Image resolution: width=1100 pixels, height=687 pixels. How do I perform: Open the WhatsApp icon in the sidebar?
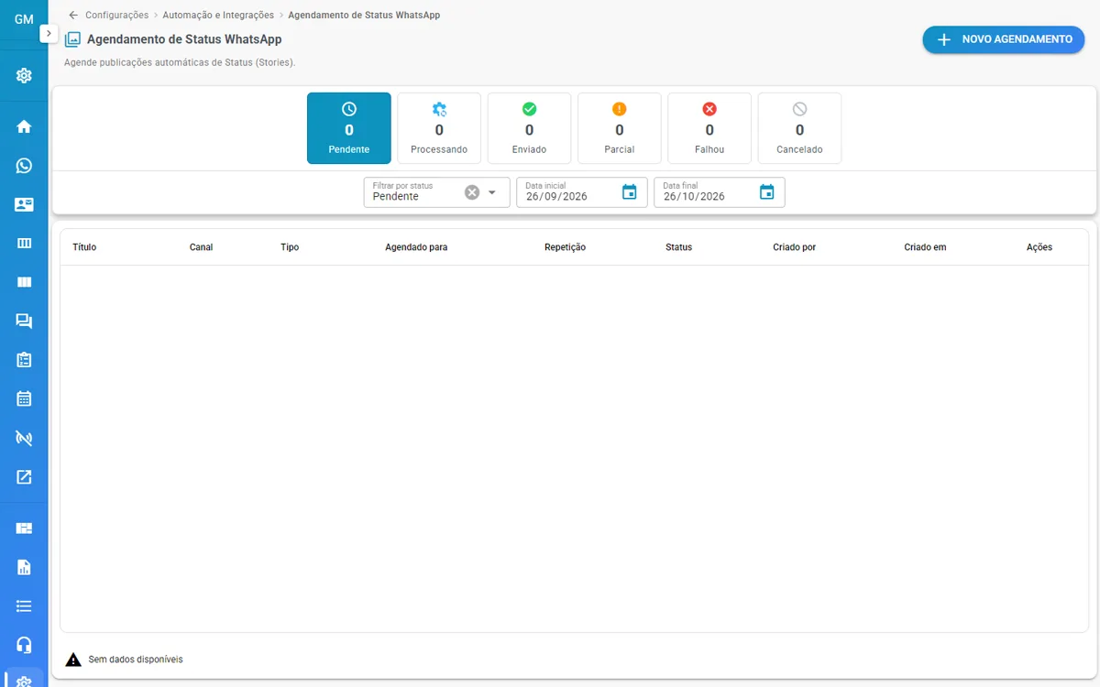coord(24,166)
